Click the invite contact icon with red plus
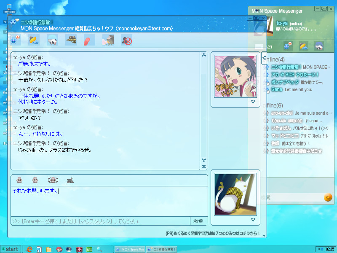The width and height of the screenshot is (337, 253). (15, 40)
